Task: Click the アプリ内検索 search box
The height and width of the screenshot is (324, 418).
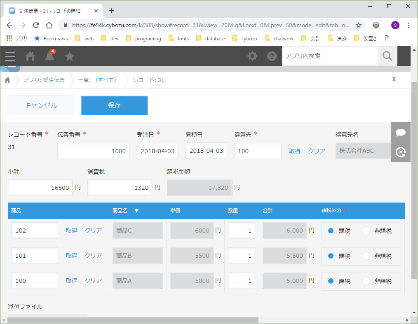Action: pos(330,56)
